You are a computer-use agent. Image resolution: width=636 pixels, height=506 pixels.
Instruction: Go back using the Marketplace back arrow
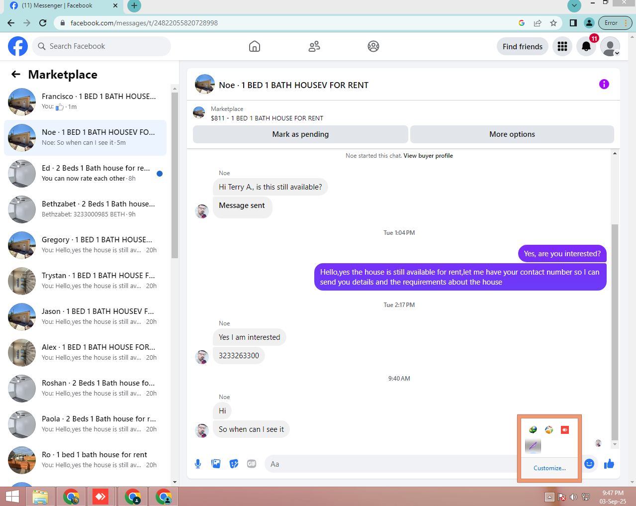[x=16, y=74]
